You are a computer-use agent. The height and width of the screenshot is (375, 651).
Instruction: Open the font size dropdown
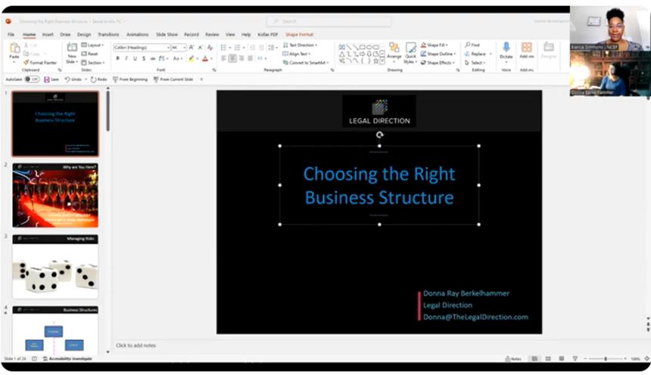pyautogui.click(x=184, y=48)
